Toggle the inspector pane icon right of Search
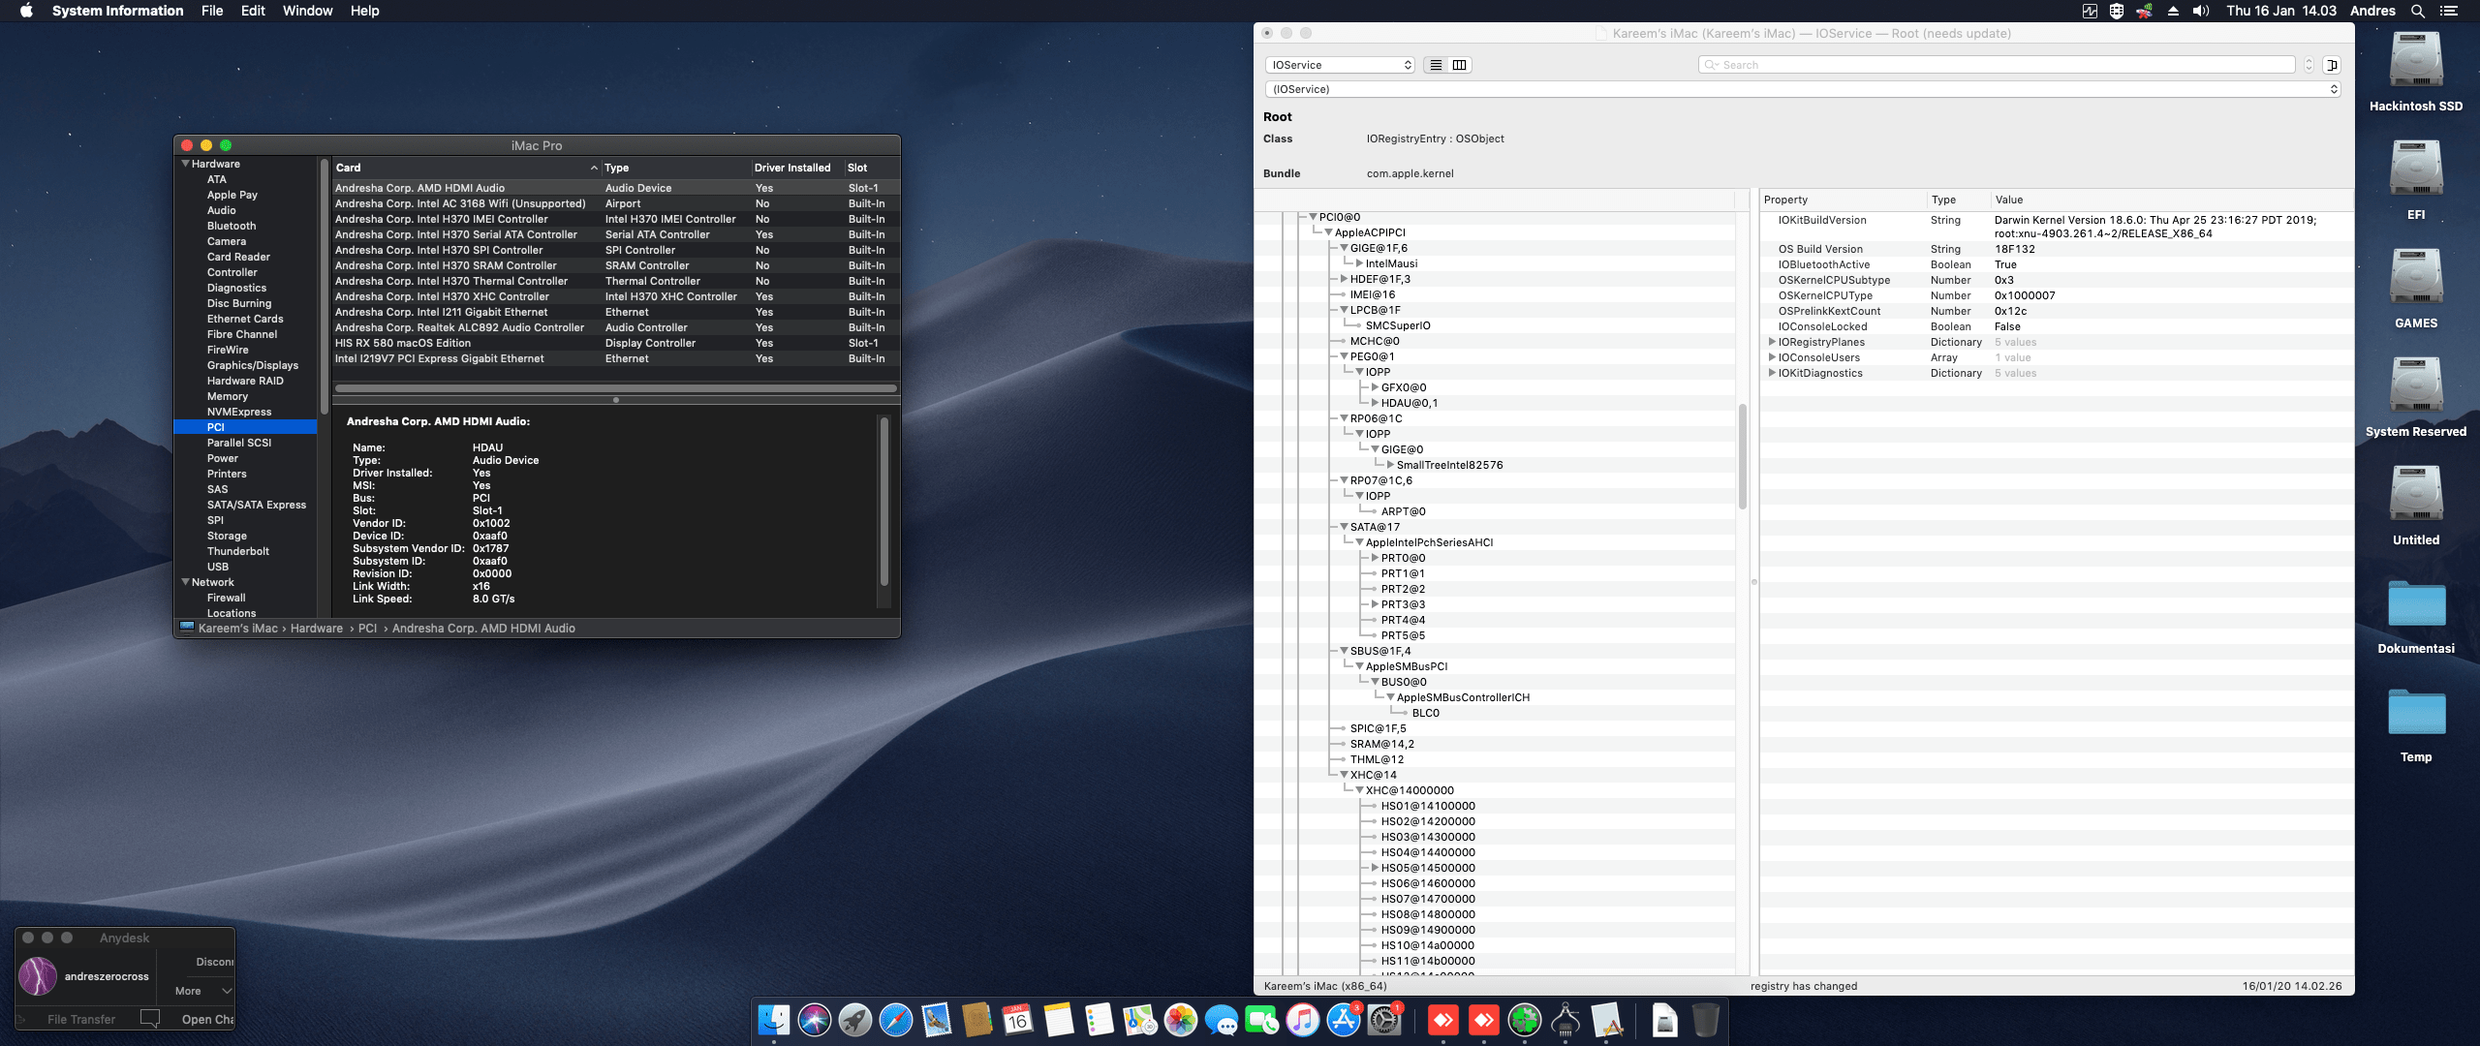The height and width of the screenshot is (1046, 2480). (2334, 65)
